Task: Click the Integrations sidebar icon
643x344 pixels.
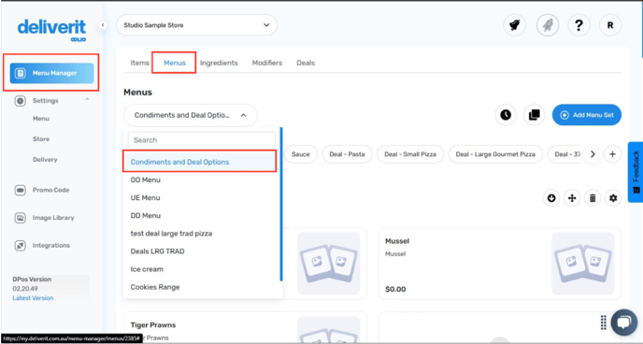Action: click(21, 246)
